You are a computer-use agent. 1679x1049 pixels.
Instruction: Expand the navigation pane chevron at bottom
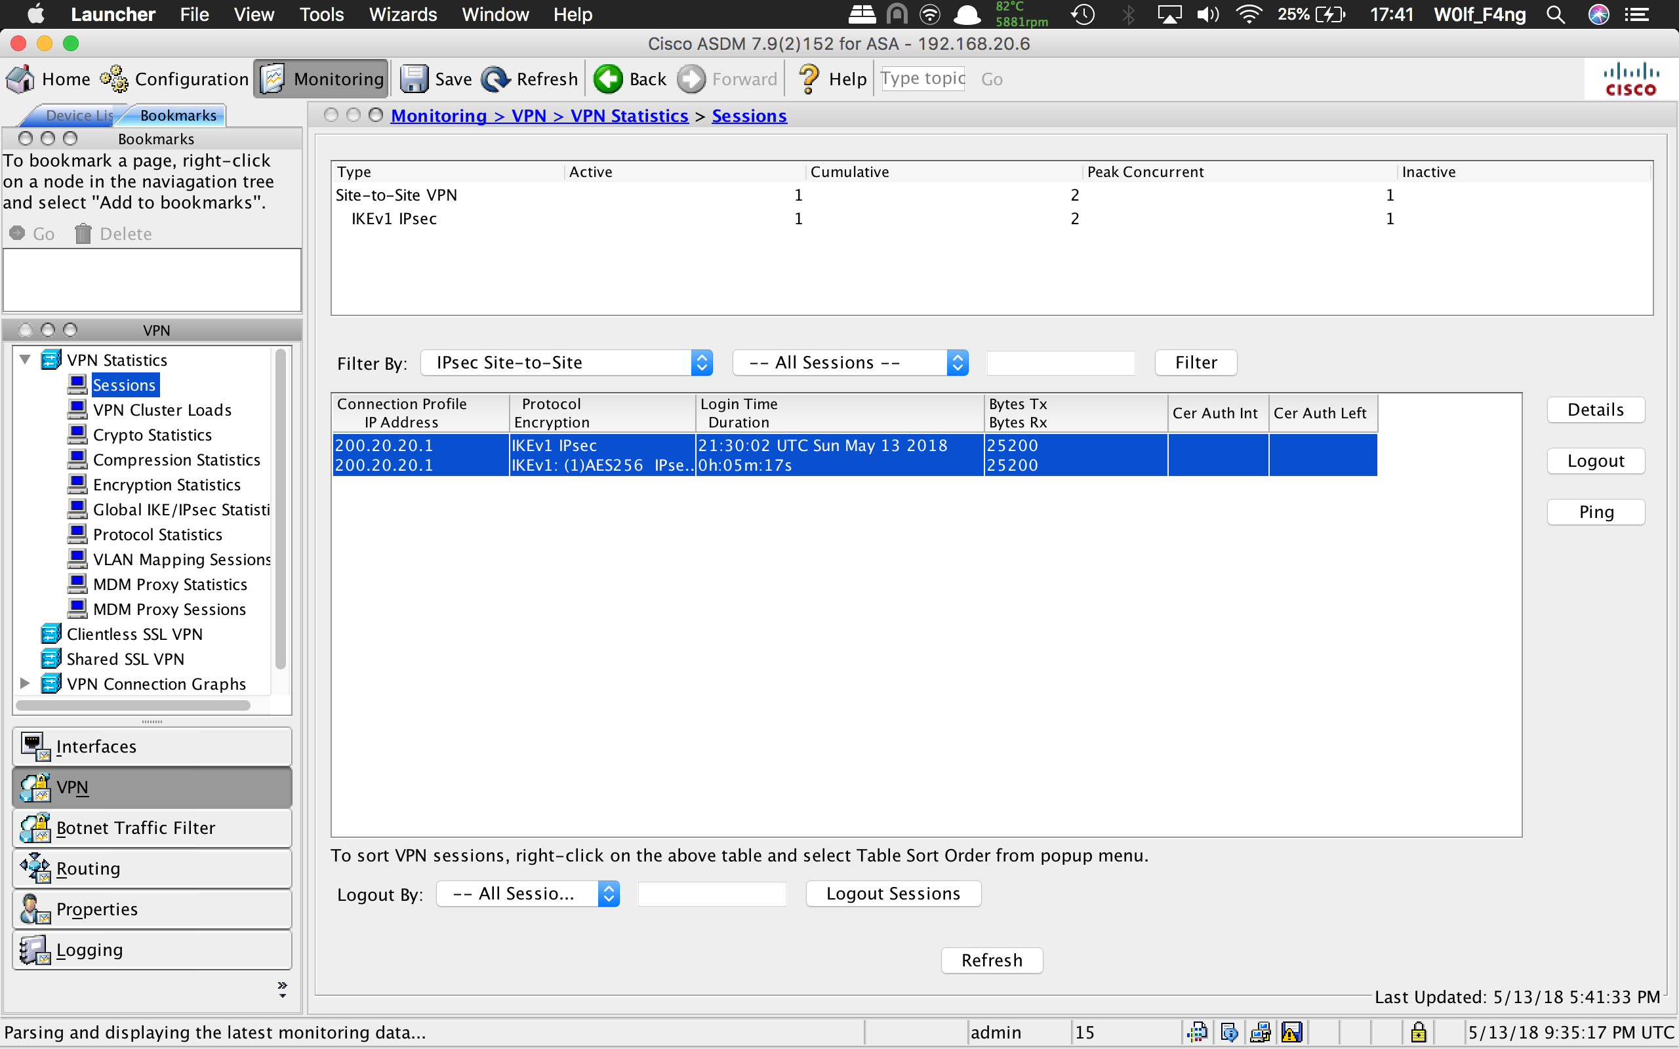click(283, 989)
